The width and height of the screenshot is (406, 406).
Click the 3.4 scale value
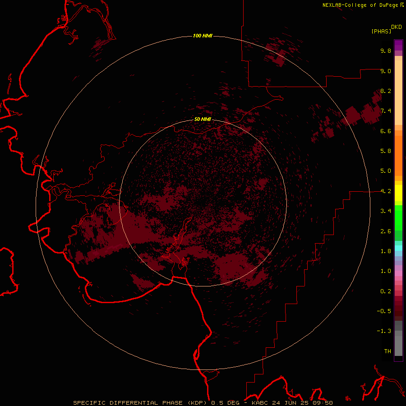coord(386,211)
